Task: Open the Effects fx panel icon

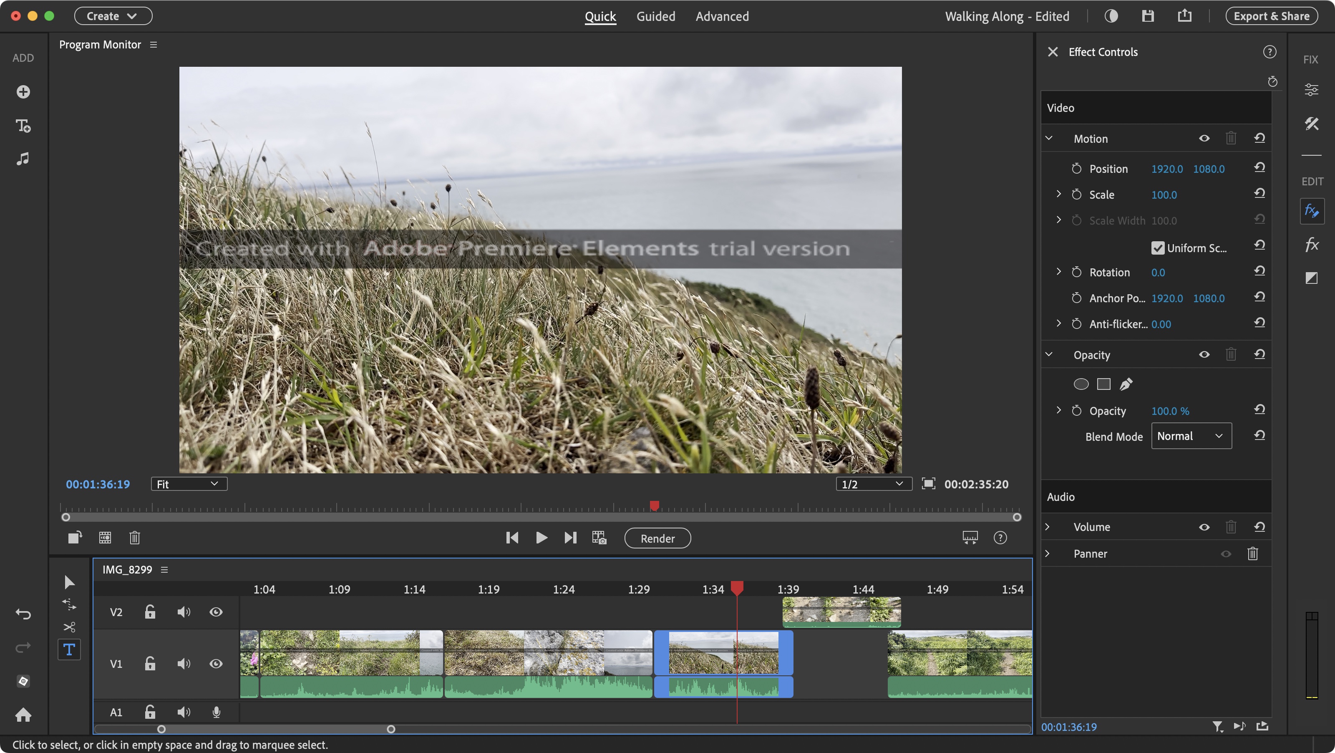Action: 1312,244
